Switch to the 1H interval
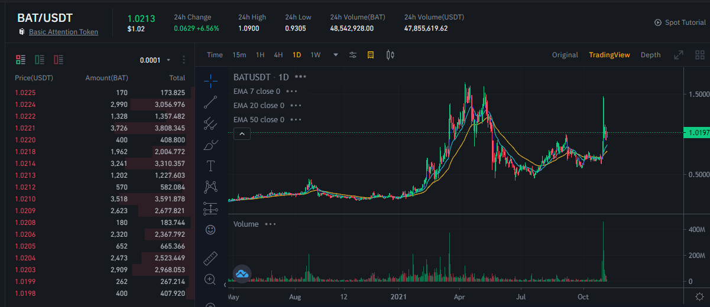Screen dimensions: 710x307 pos(260,55)
